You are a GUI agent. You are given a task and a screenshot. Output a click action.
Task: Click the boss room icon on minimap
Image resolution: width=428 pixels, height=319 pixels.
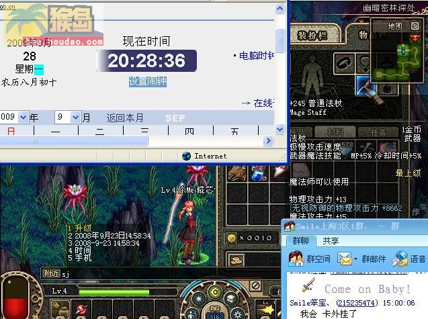click(415, 38)
